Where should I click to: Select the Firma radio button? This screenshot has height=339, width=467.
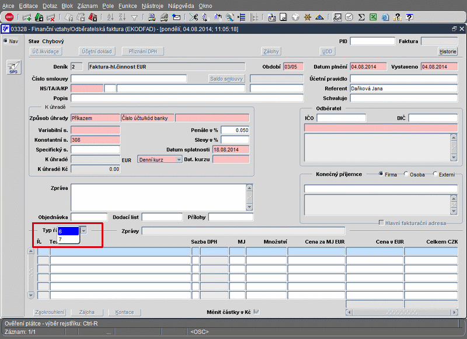381,174
